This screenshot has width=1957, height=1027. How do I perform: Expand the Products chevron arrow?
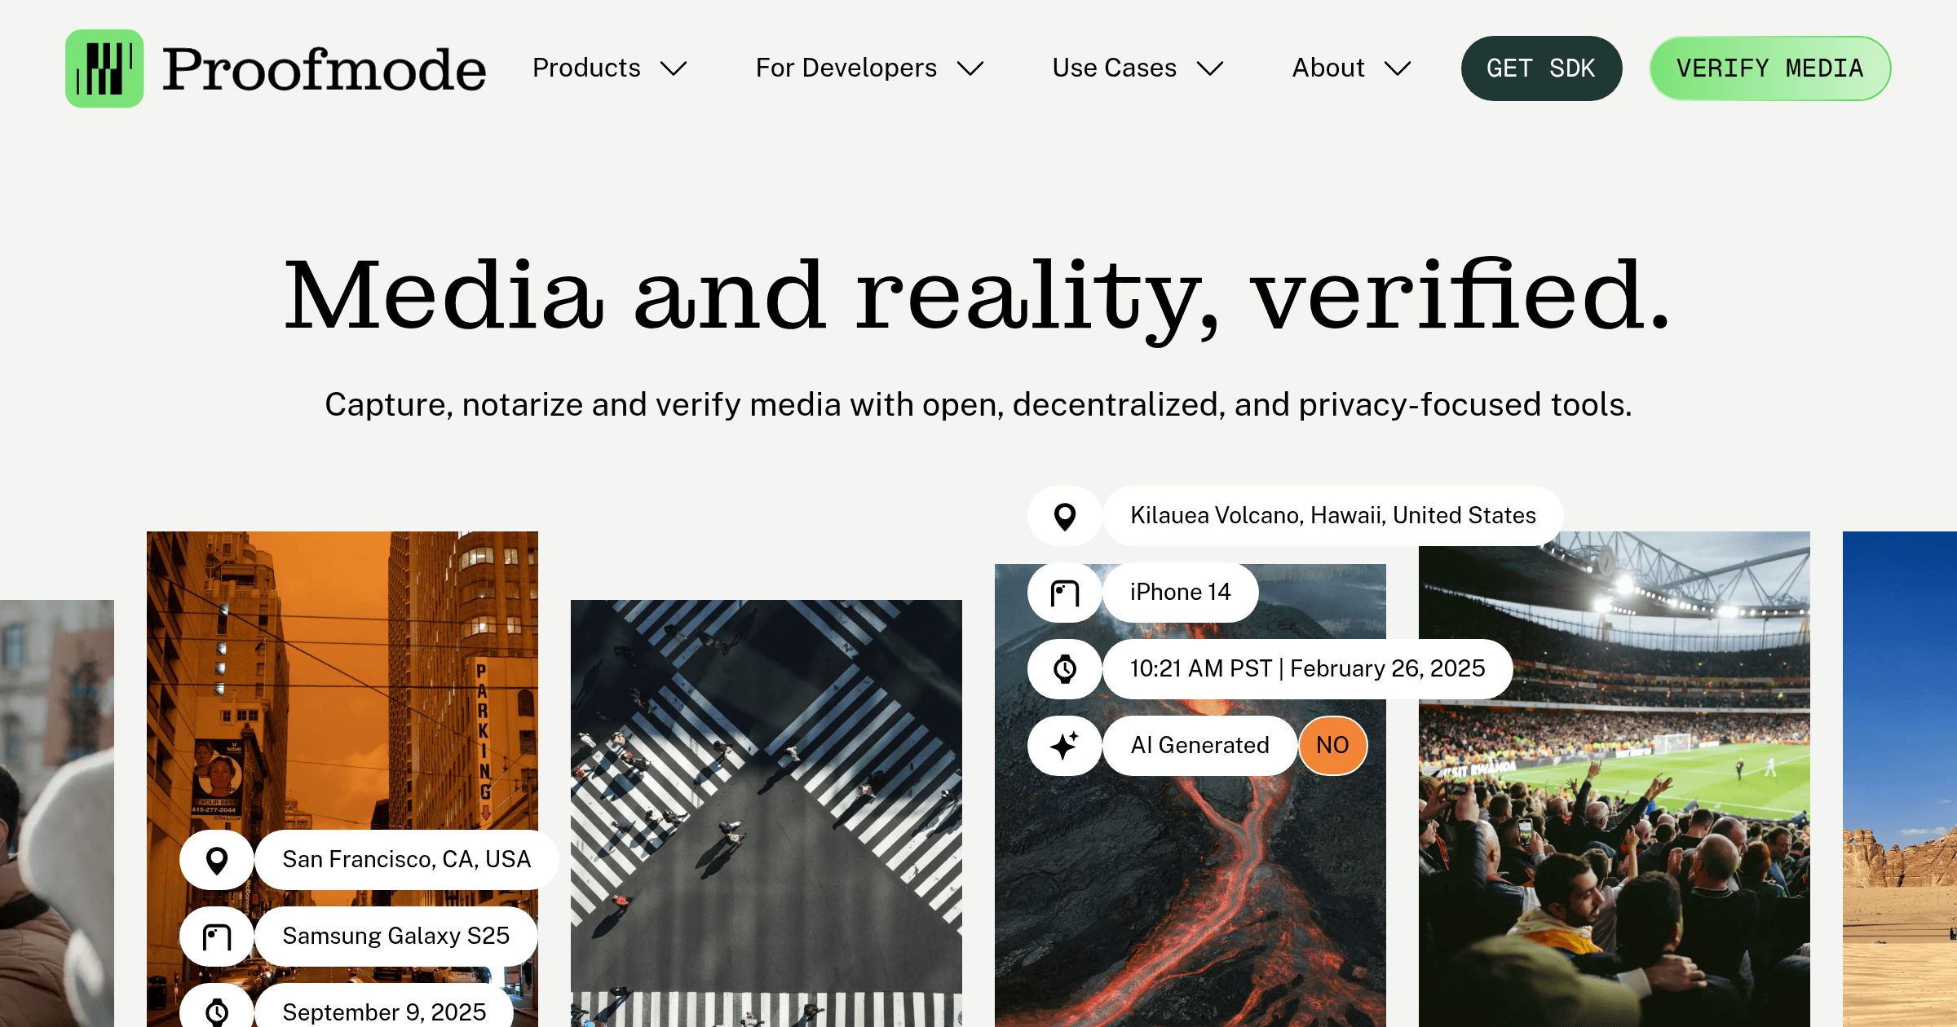[x=674, y=68]
